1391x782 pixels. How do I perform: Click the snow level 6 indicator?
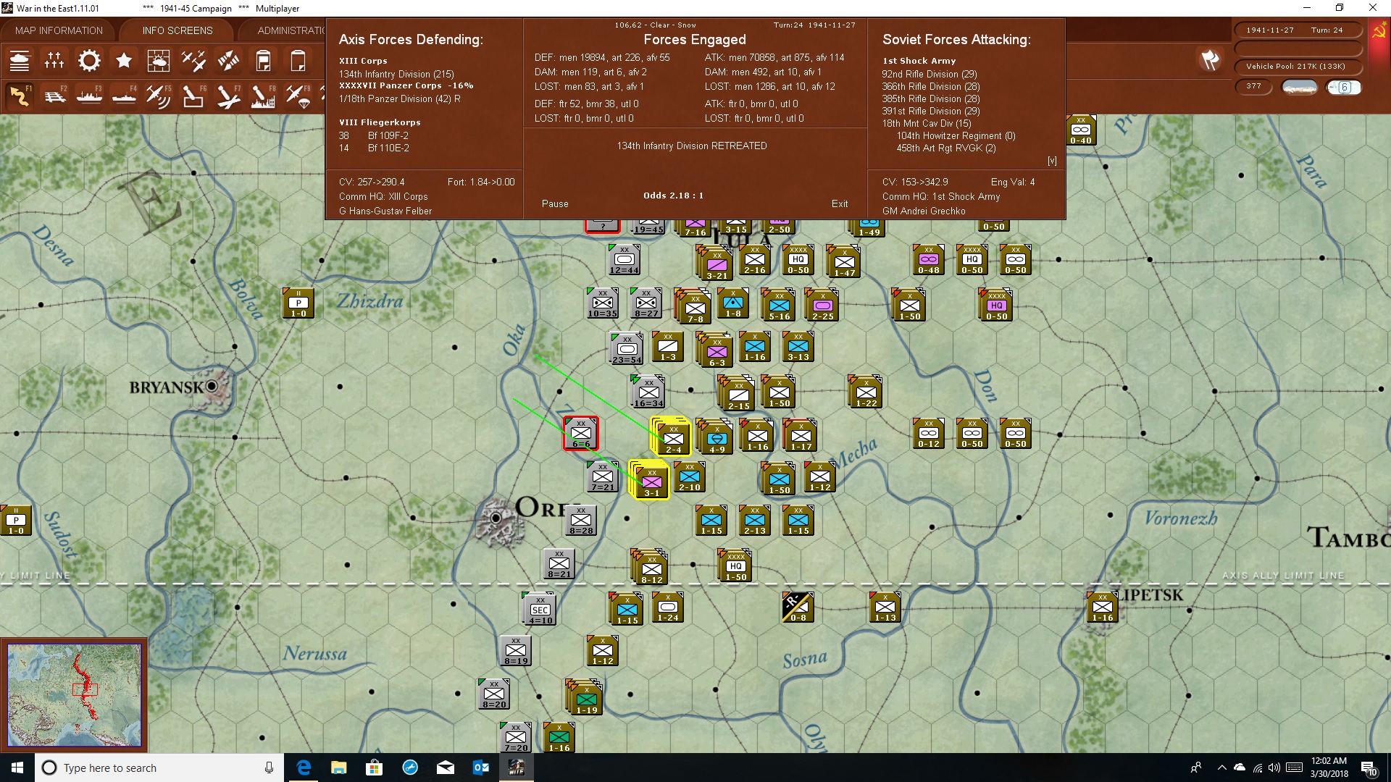click(x=1344, y=87)
